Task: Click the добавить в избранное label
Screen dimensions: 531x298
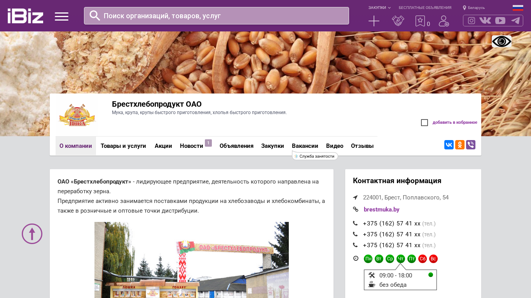Action: tap(455, 123)
